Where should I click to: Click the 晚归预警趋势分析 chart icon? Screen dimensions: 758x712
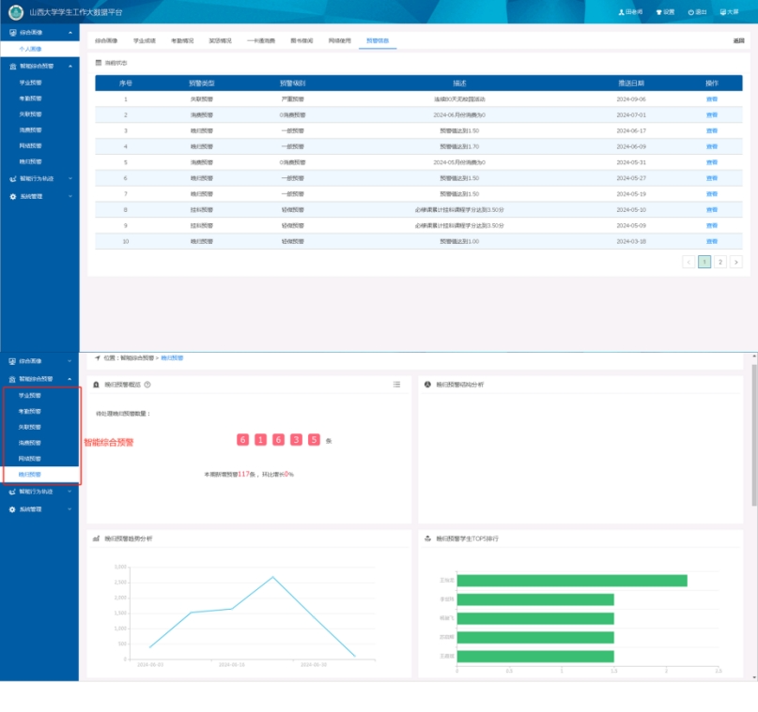97,538
